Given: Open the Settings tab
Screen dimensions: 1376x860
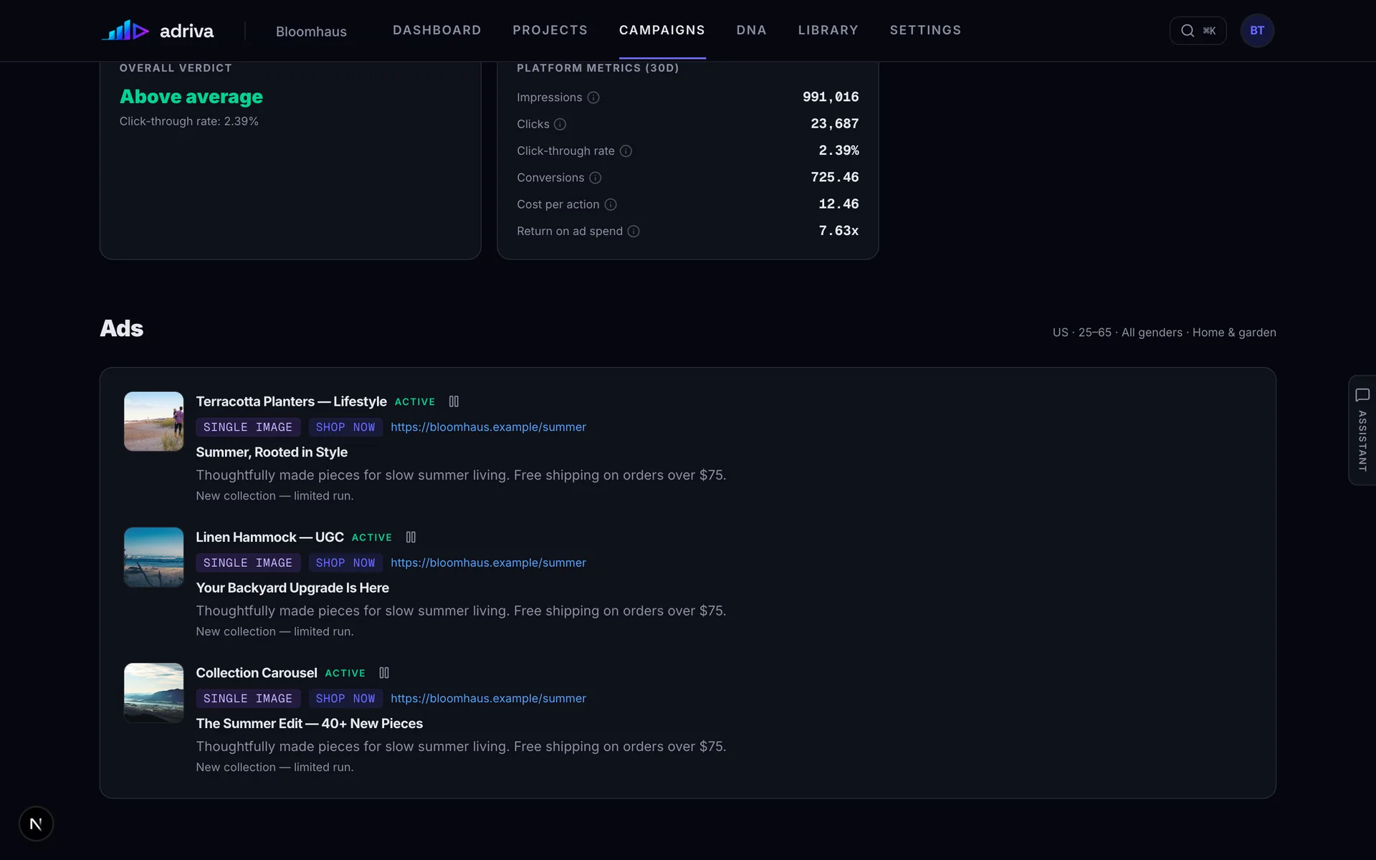Looking at the screenshot, I should point(925,30).
